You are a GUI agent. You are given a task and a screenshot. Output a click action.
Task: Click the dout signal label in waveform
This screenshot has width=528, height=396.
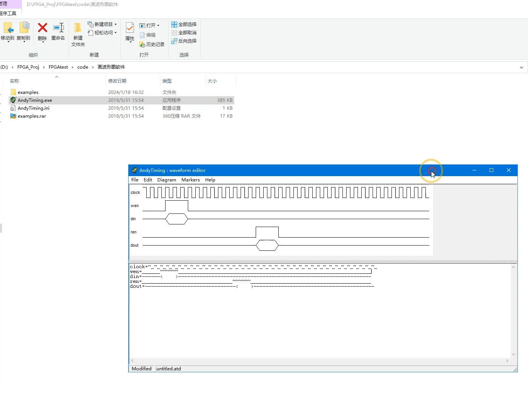(135, 246)
